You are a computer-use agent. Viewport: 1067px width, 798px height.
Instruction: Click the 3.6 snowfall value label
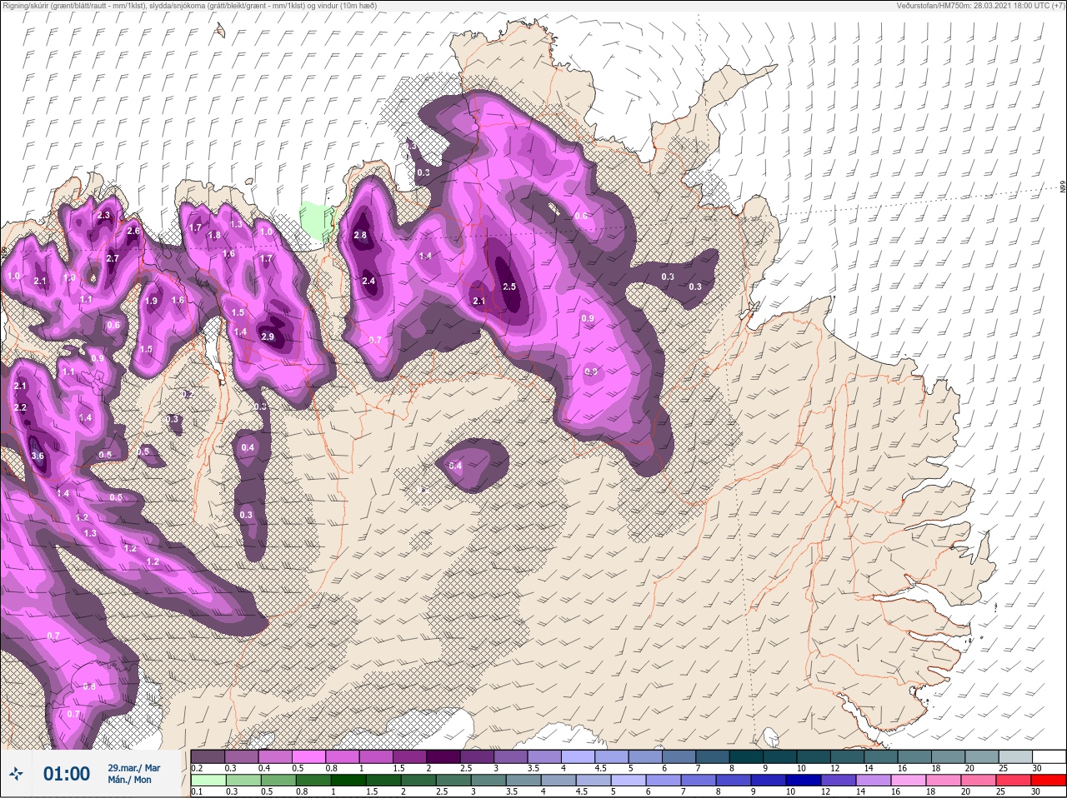click(x=38, y=456)
